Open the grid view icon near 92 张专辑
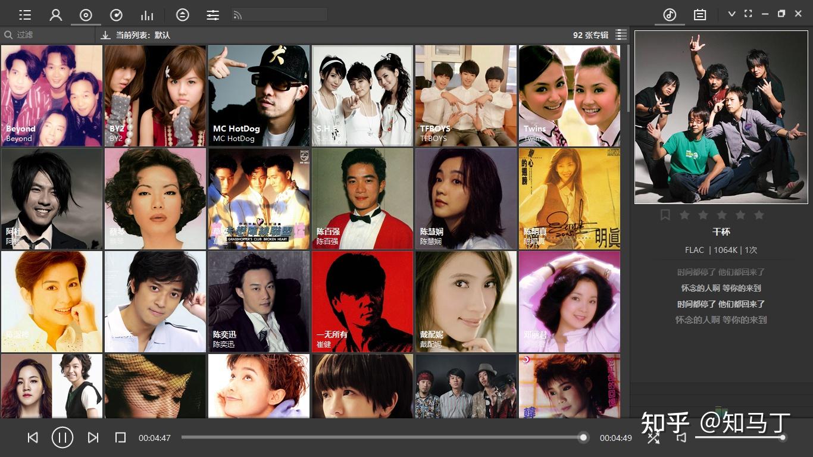Image resolution: width=813 pixels, height=457 pixels. click(621, 35)
